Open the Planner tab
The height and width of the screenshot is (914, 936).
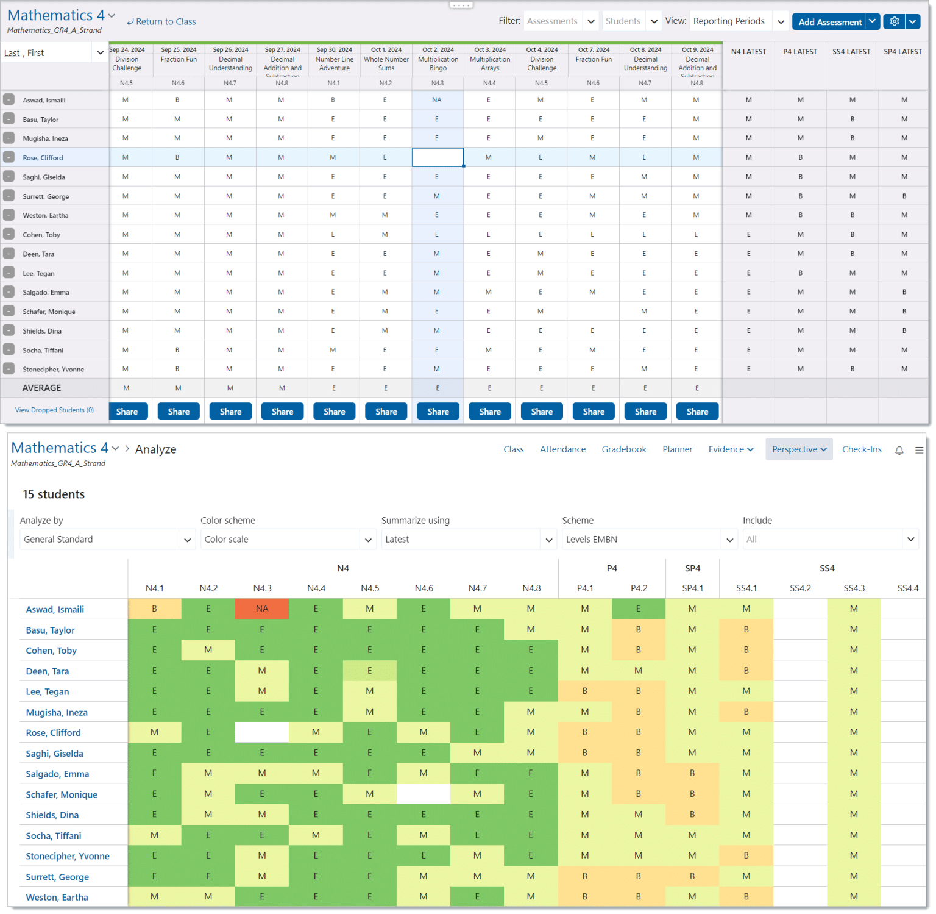click(677, 449)
